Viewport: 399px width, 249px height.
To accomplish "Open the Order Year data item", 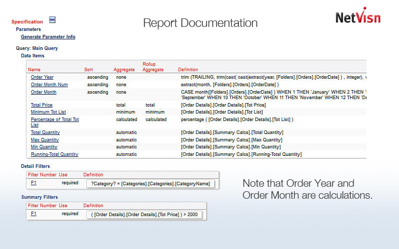I will [42, 77].
